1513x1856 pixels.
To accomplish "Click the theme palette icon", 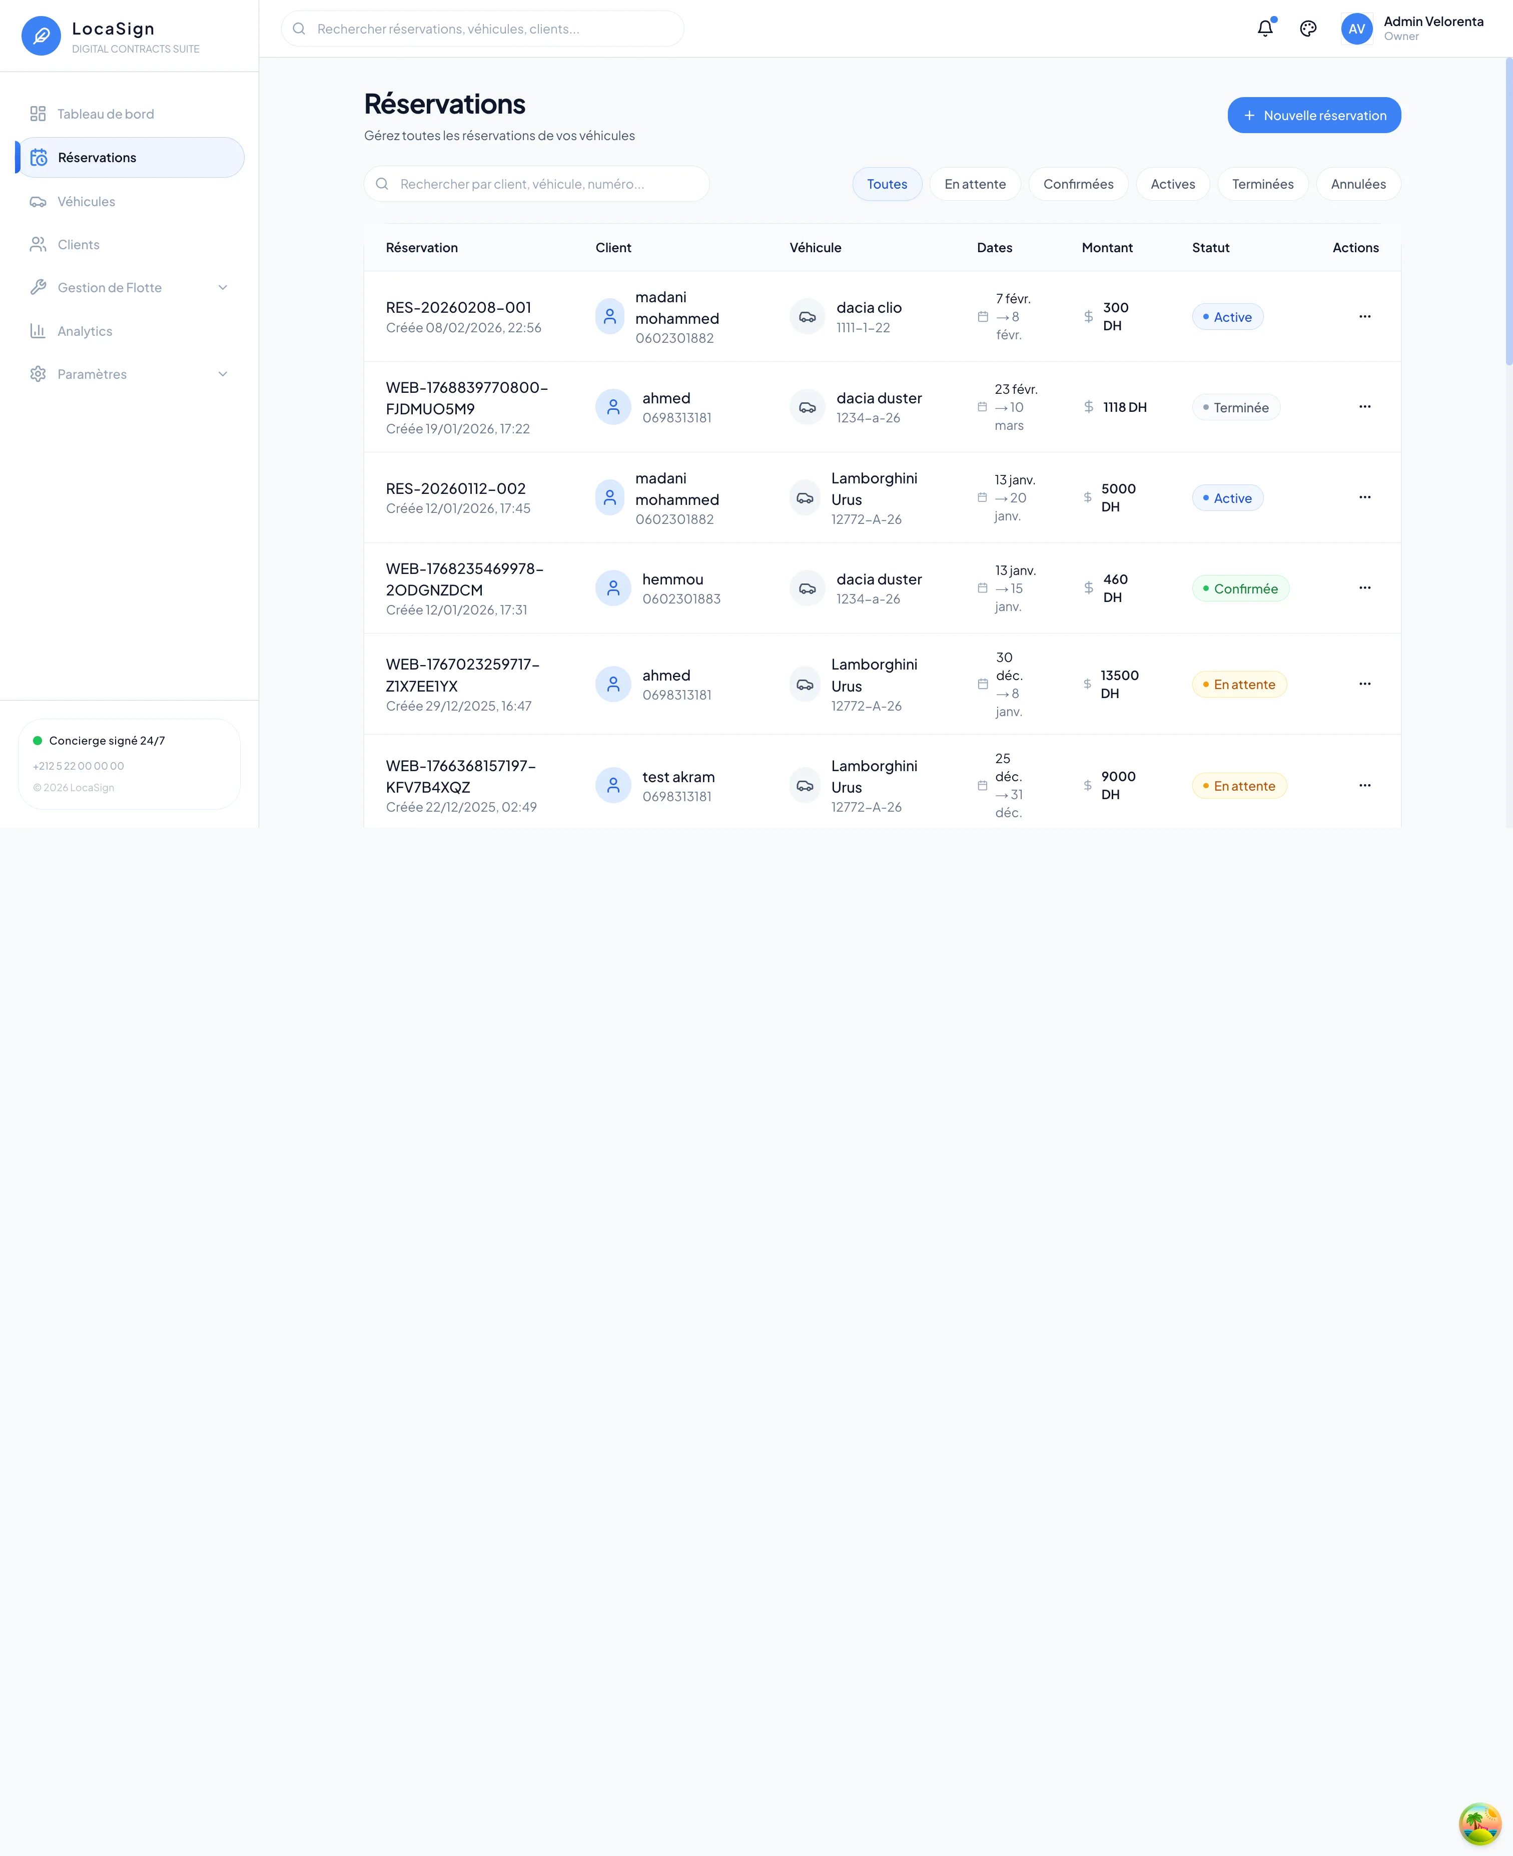I will coord(1307,29).
